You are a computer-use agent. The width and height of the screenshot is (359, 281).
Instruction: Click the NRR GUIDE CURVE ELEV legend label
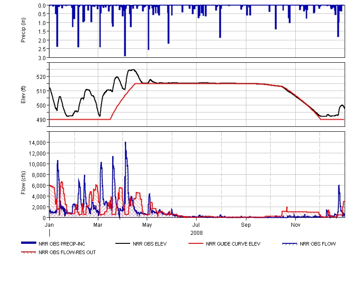tap(233, 244)
